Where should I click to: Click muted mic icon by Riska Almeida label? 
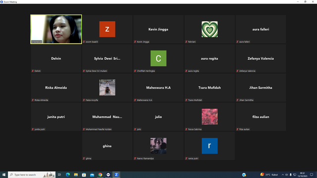(x=33, y=100)
